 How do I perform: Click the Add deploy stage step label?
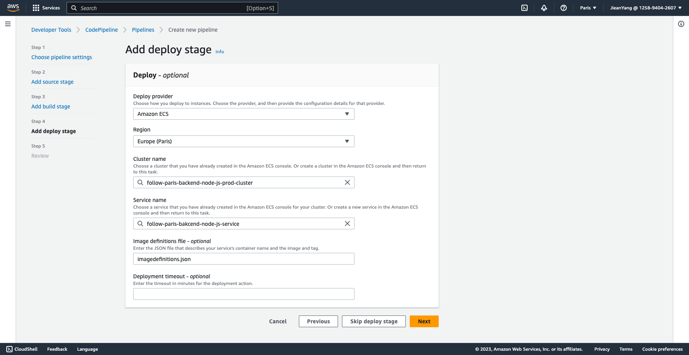[54, 131]
